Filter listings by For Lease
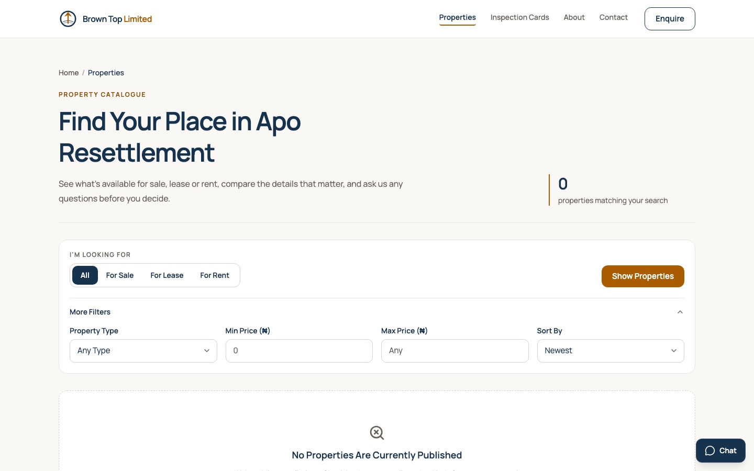Viewport: 754px width, 471px height. [x=167, y=275]
